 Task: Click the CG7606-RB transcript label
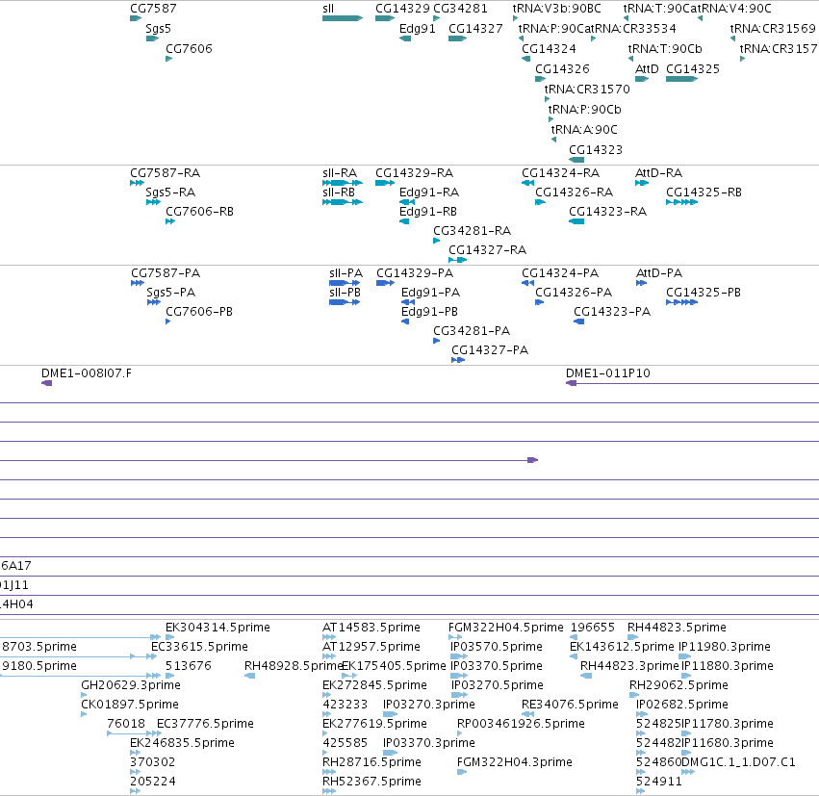point(199,212)
